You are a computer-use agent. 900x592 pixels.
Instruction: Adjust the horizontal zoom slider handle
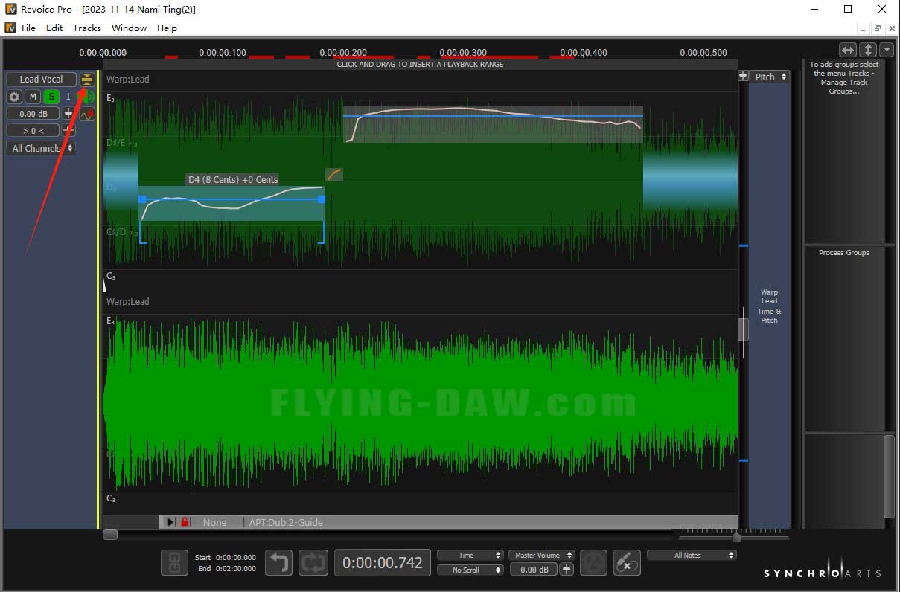tap(736, 536)
